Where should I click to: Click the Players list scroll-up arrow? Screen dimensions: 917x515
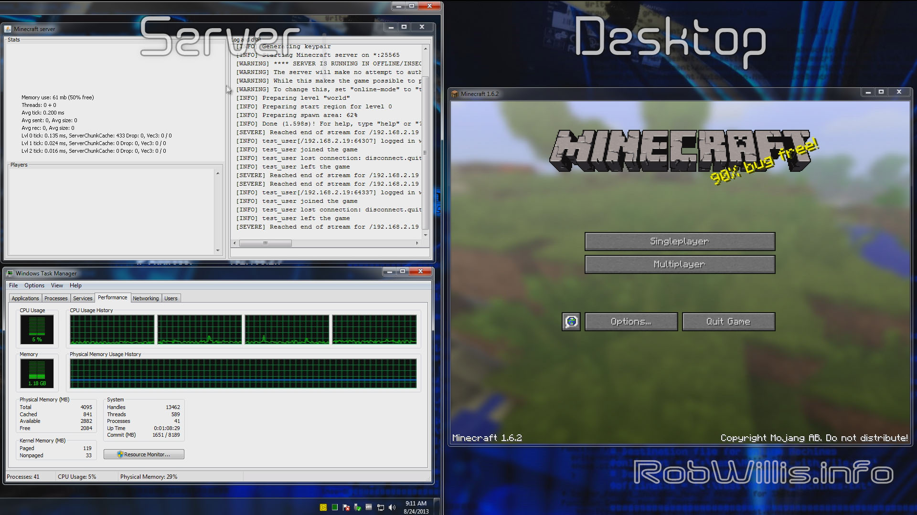point(218,173)
